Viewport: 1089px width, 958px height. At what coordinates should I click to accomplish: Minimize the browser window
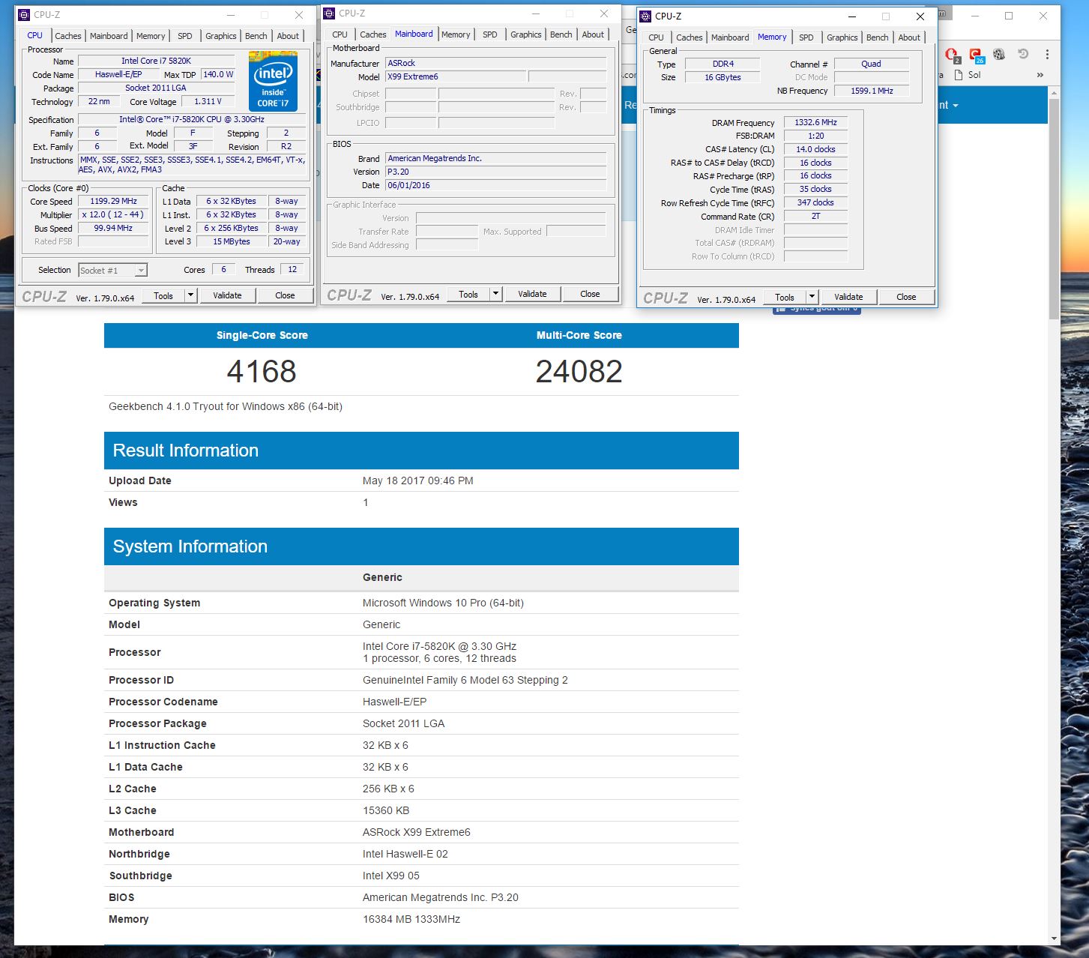974,16
